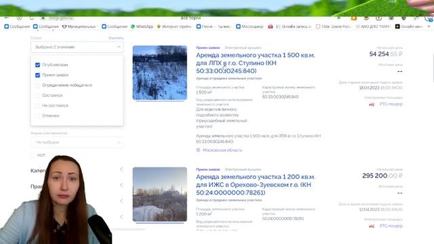Viewport: 434px width, 244px height.
Task: Open the Не выбрано ownership form dropdown
Action: 77,142
